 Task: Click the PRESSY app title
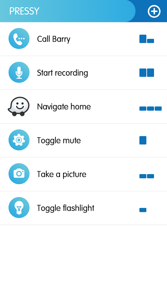(24, 11)
